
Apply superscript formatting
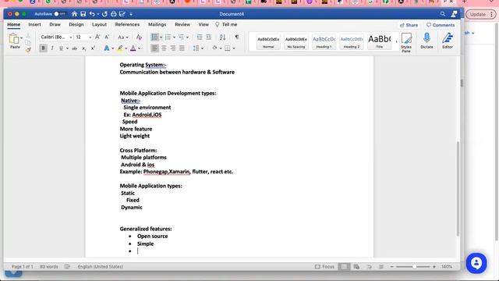(x=93, y=48)
